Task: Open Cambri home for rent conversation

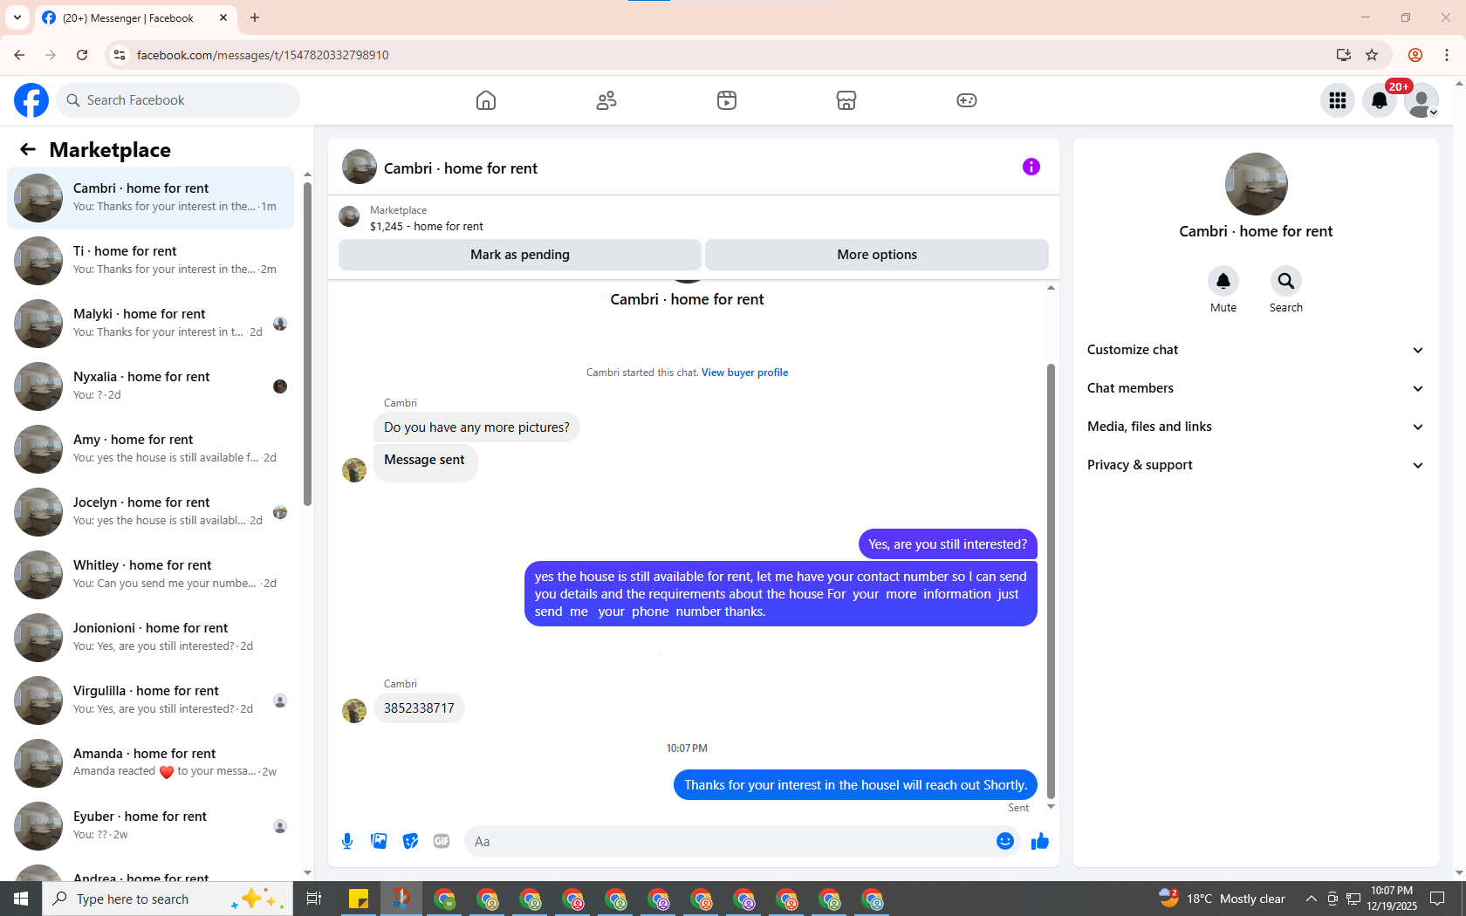Action: pos(151,198)
